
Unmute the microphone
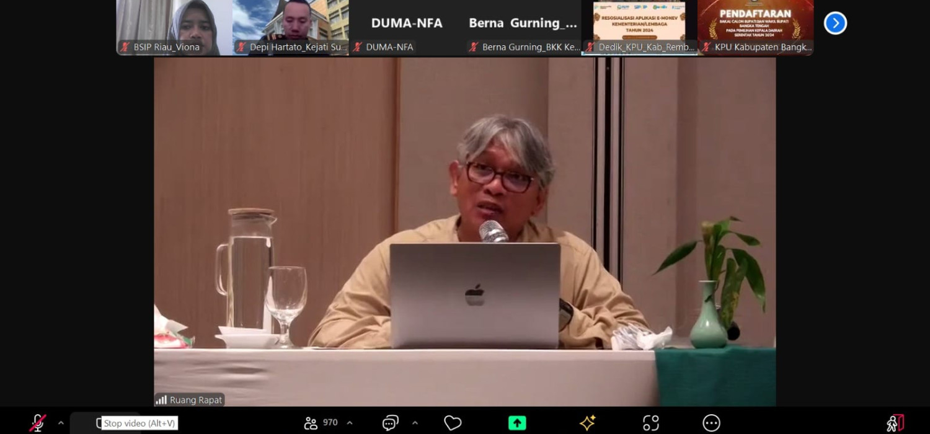38,423
